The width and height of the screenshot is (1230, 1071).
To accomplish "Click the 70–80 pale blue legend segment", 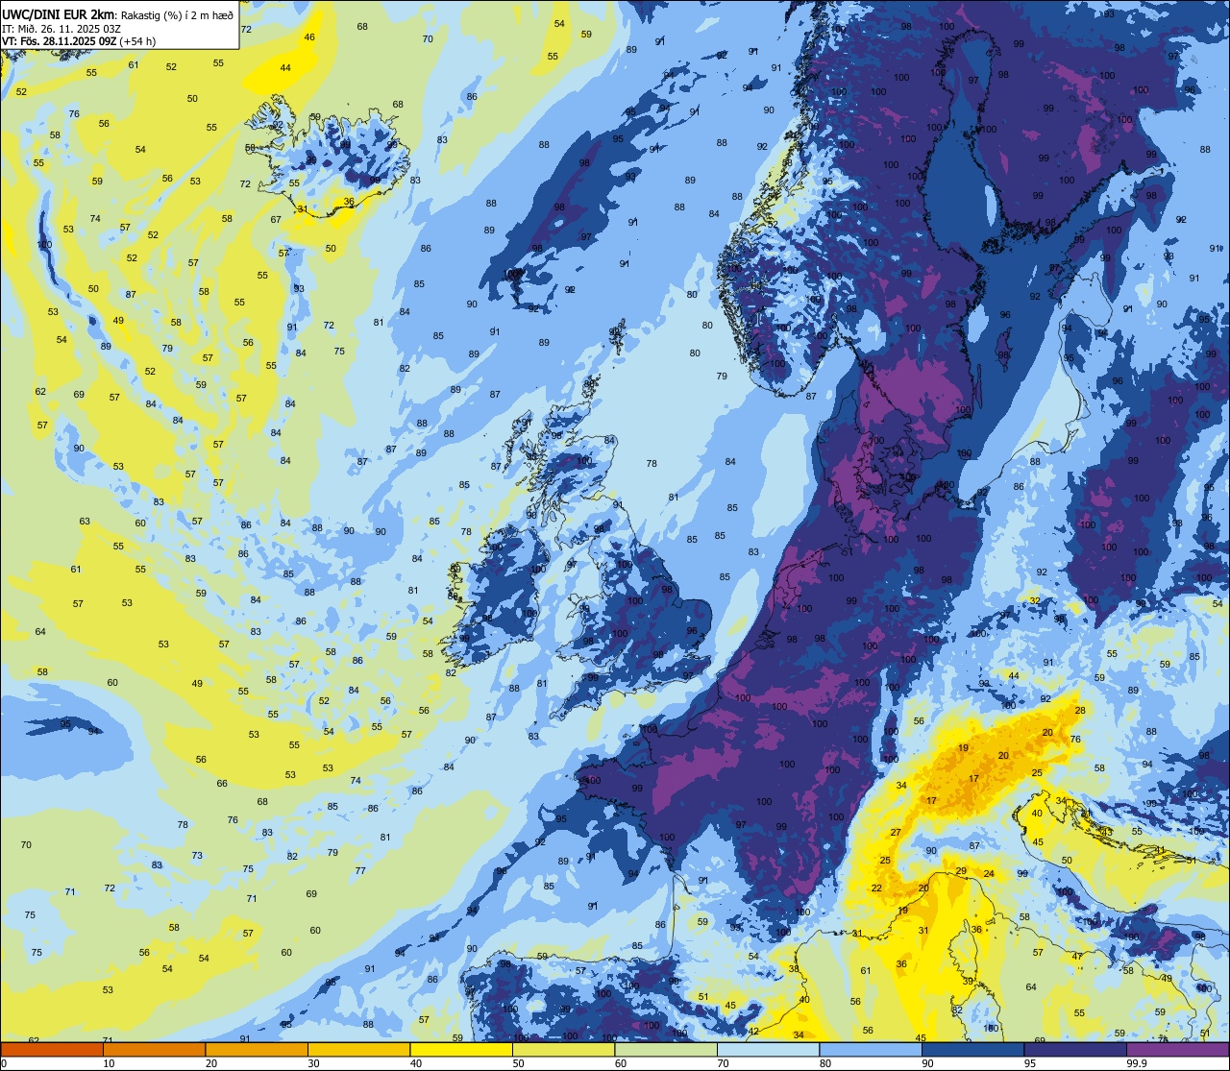I will (x=768, y=1050).
